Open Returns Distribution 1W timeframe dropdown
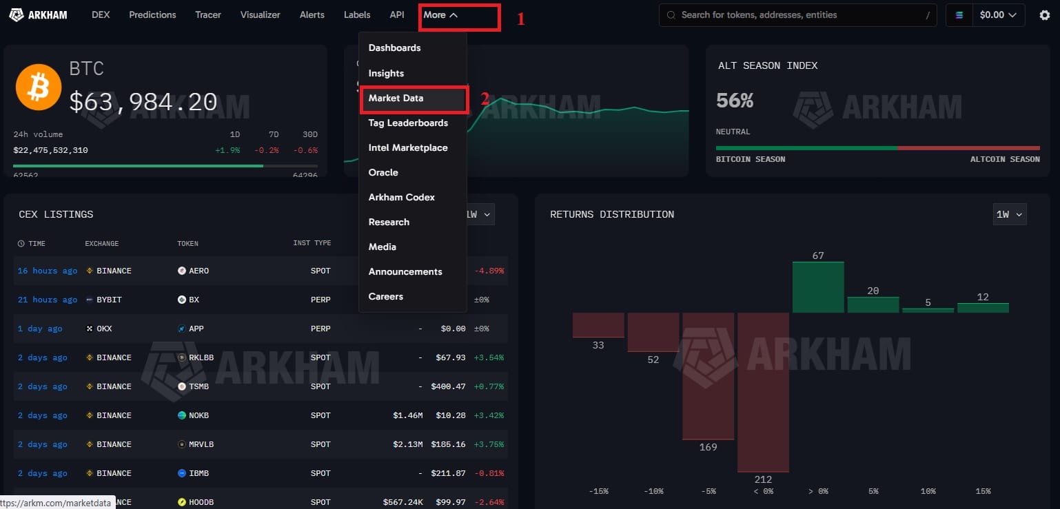The height and width of the screenshot is (509, 1060). [1010, 214]
